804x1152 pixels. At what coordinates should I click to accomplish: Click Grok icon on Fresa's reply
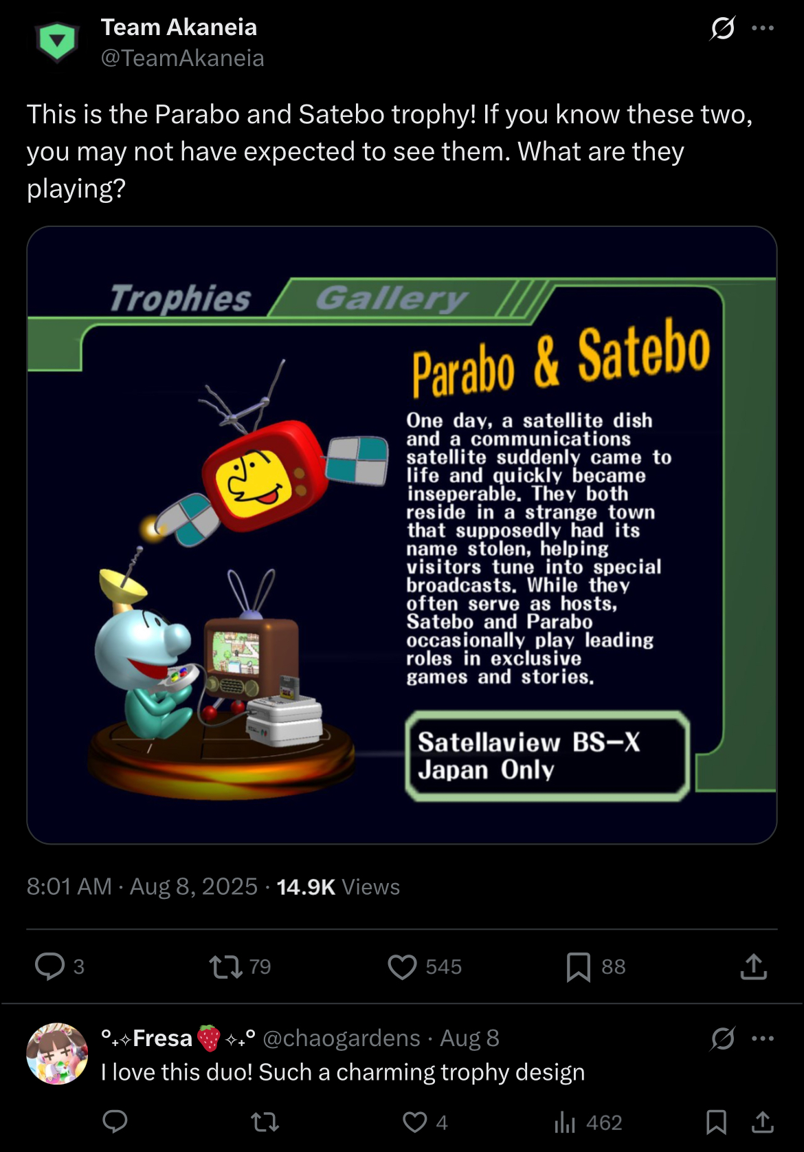(x=723, y=1039)
